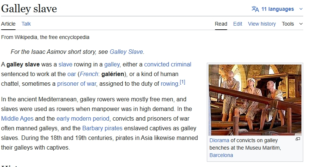Follow the Barcelona link in caption
311x167 pixels.
tap(221, 155)
